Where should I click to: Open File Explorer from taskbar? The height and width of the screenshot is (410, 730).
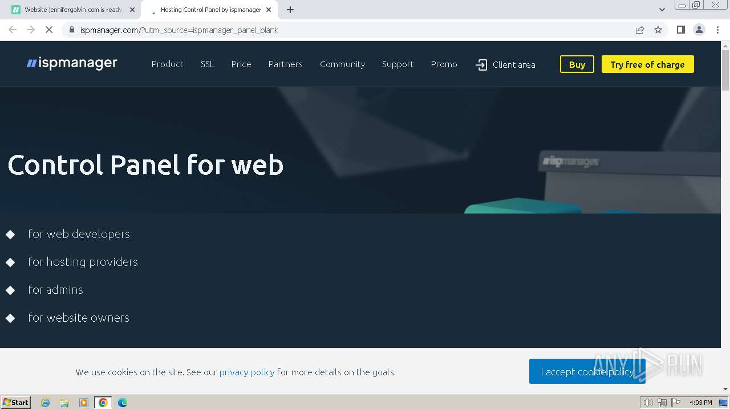pos(64,403)
